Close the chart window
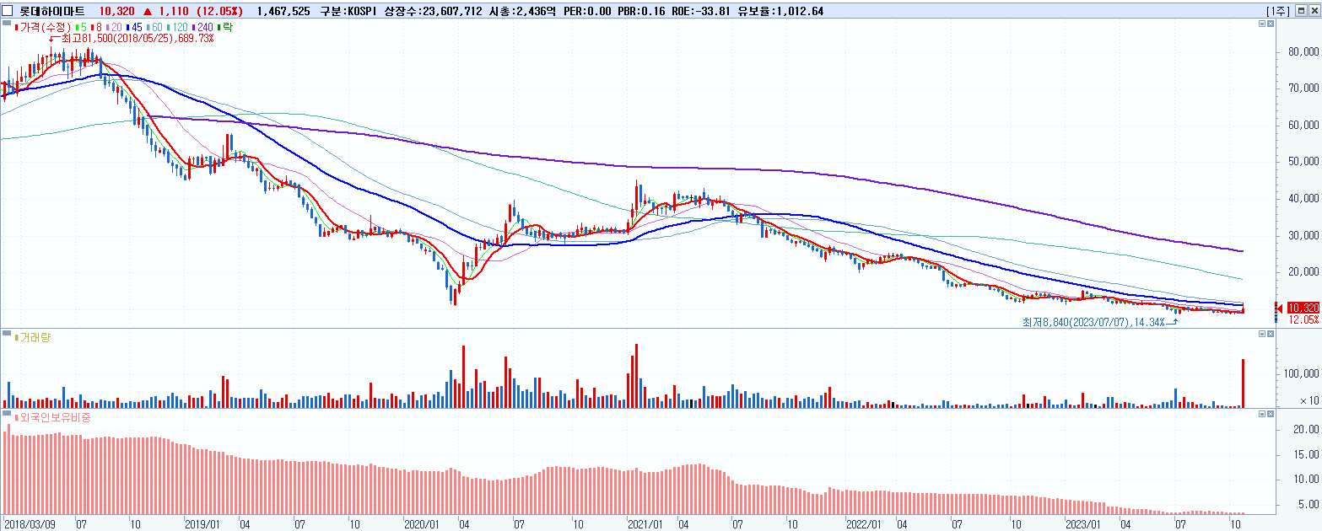The width and height of the screenshot is (1322, 531). 1314,11
